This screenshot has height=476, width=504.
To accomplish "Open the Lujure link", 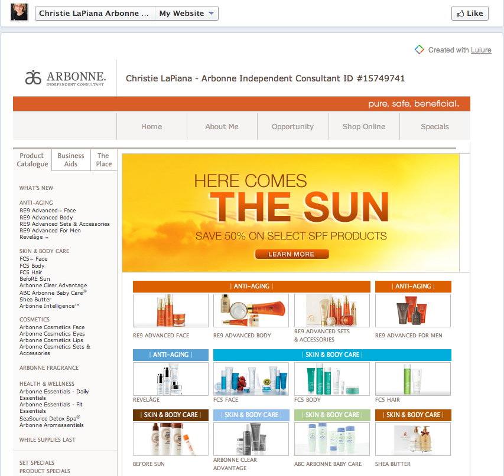I will (x=481, y=50).
